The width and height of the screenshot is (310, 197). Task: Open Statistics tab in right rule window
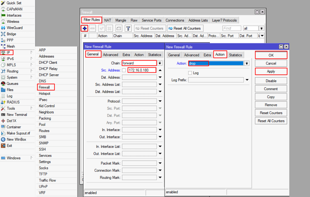point(235,55)
